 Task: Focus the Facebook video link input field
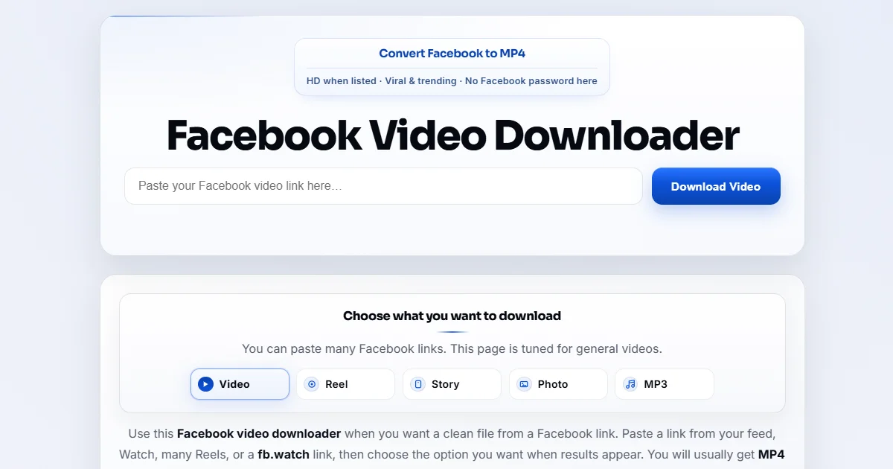tap(383, 186)
